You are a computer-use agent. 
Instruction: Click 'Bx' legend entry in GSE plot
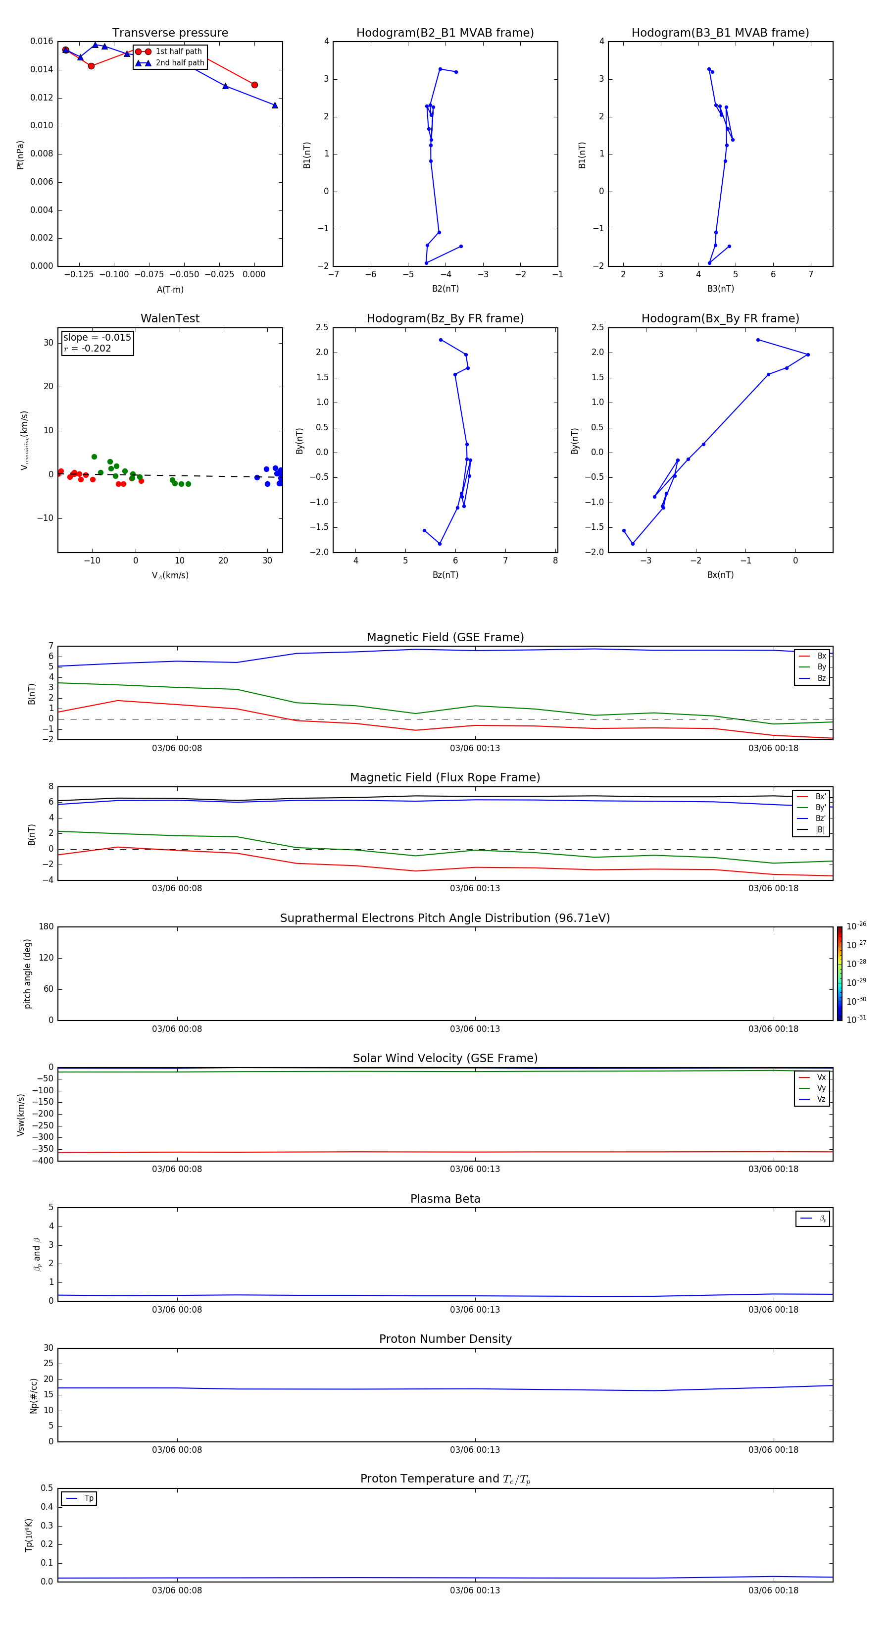click(812, 657)
